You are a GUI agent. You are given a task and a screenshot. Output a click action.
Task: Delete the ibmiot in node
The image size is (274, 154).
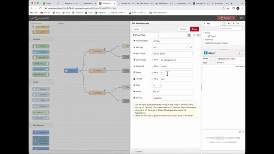click(x=136, y=29)
